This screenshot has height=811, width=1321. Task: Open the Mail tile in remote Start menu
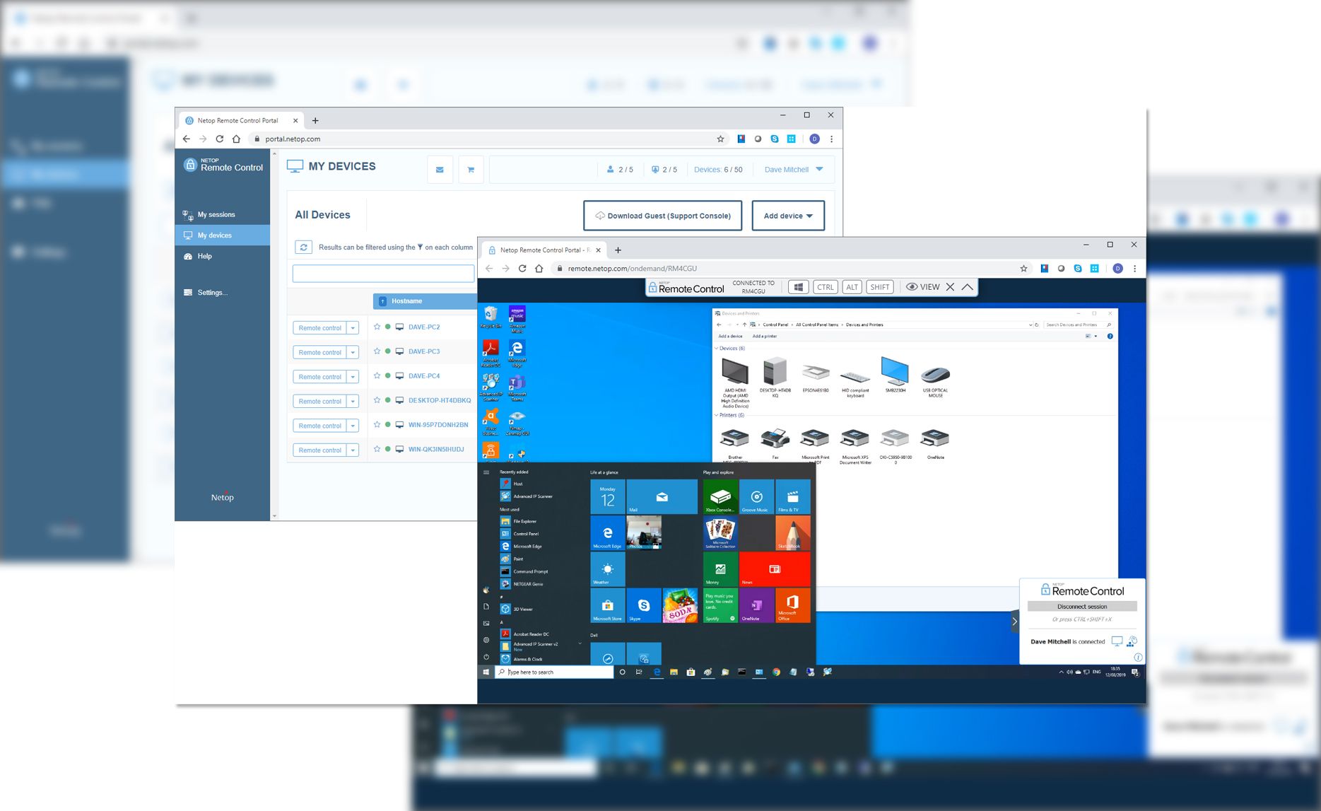click(x=662, y=496)
